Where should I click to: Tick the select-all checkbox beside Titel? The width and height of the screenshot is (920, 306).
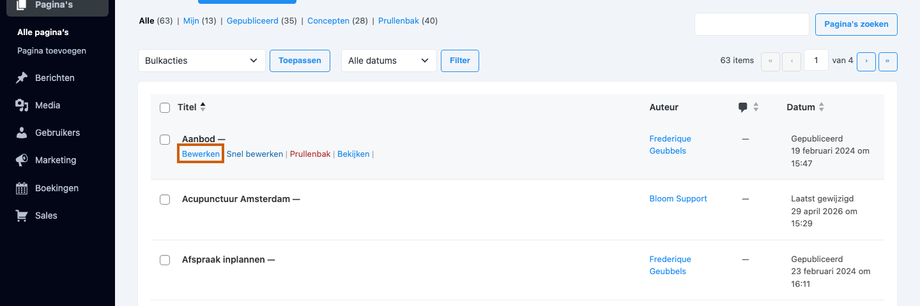coord(165,108)
